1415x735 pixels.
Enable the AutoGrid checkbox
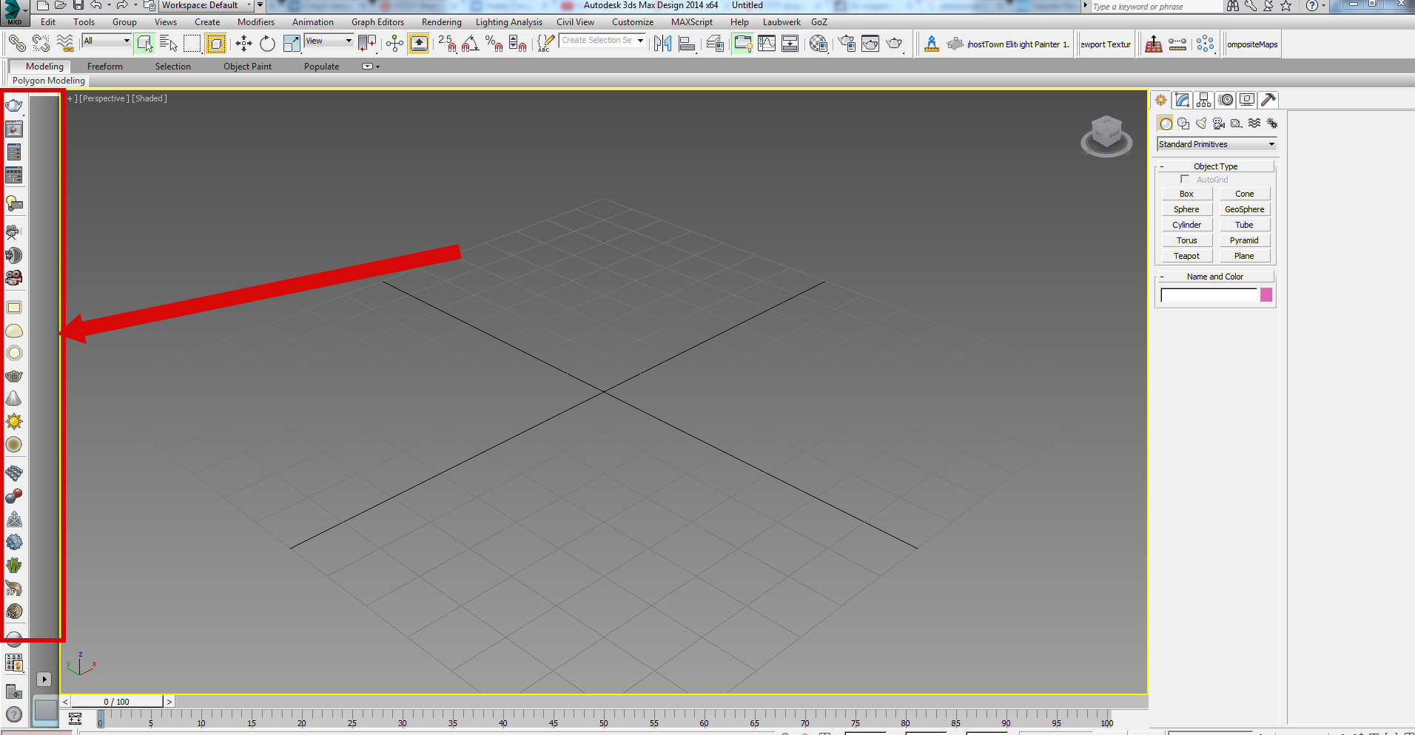1185,179
